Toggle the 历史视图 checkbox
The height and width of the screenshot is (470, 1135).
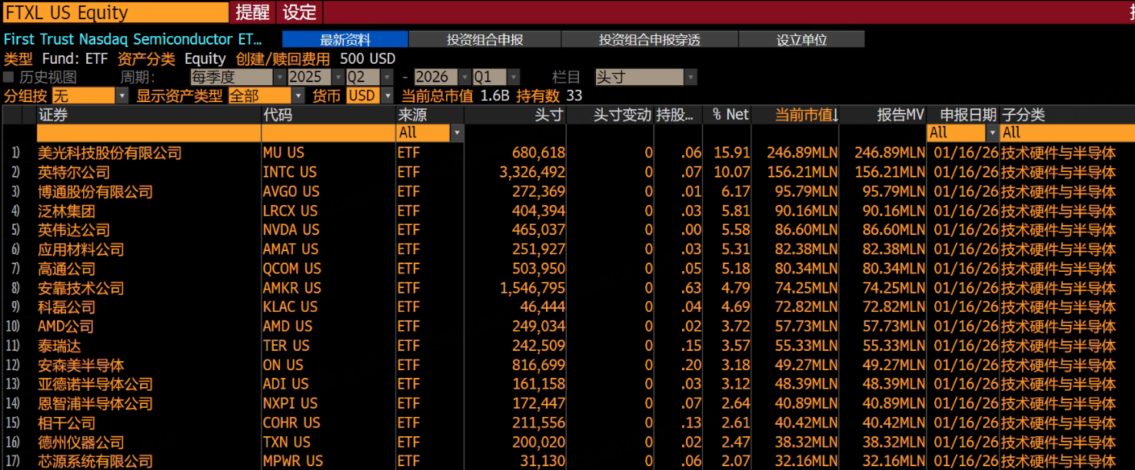click(9, 78)
